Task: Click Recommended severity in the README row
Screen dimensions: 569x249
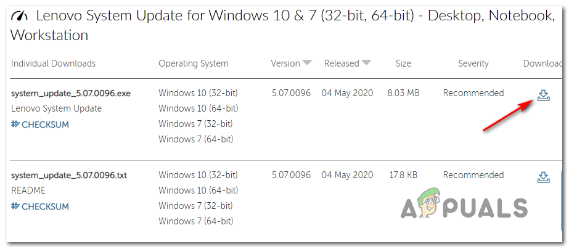Action: tap(473, 176)
